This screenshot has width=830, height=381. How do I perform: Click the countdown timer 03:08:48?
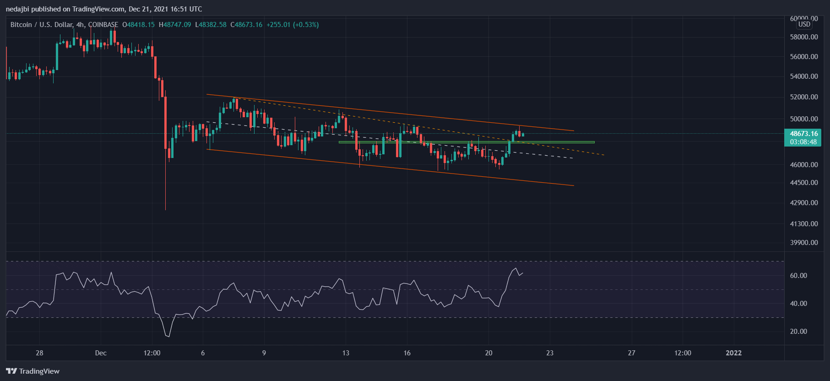click(x=803, y=142)
